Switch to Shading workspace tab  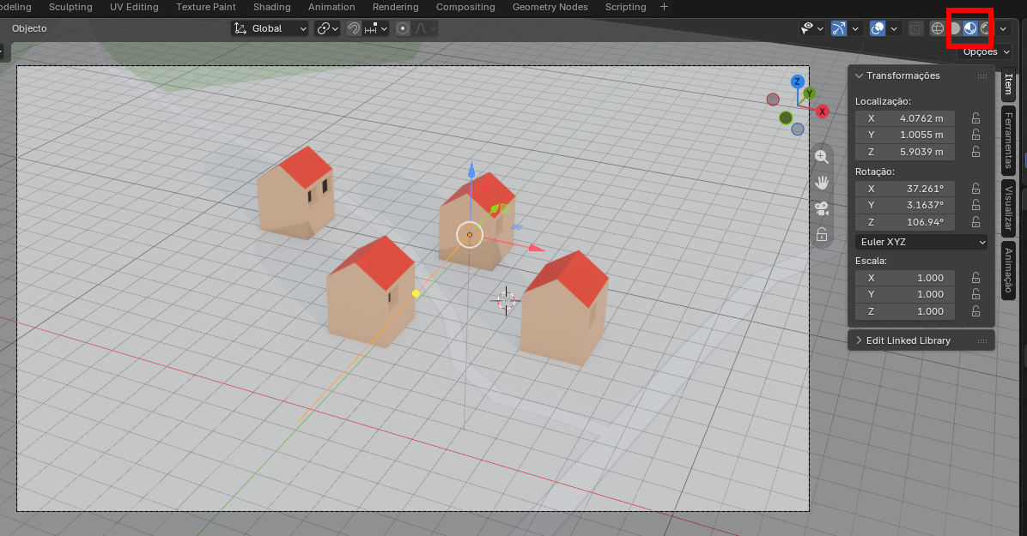272,7
